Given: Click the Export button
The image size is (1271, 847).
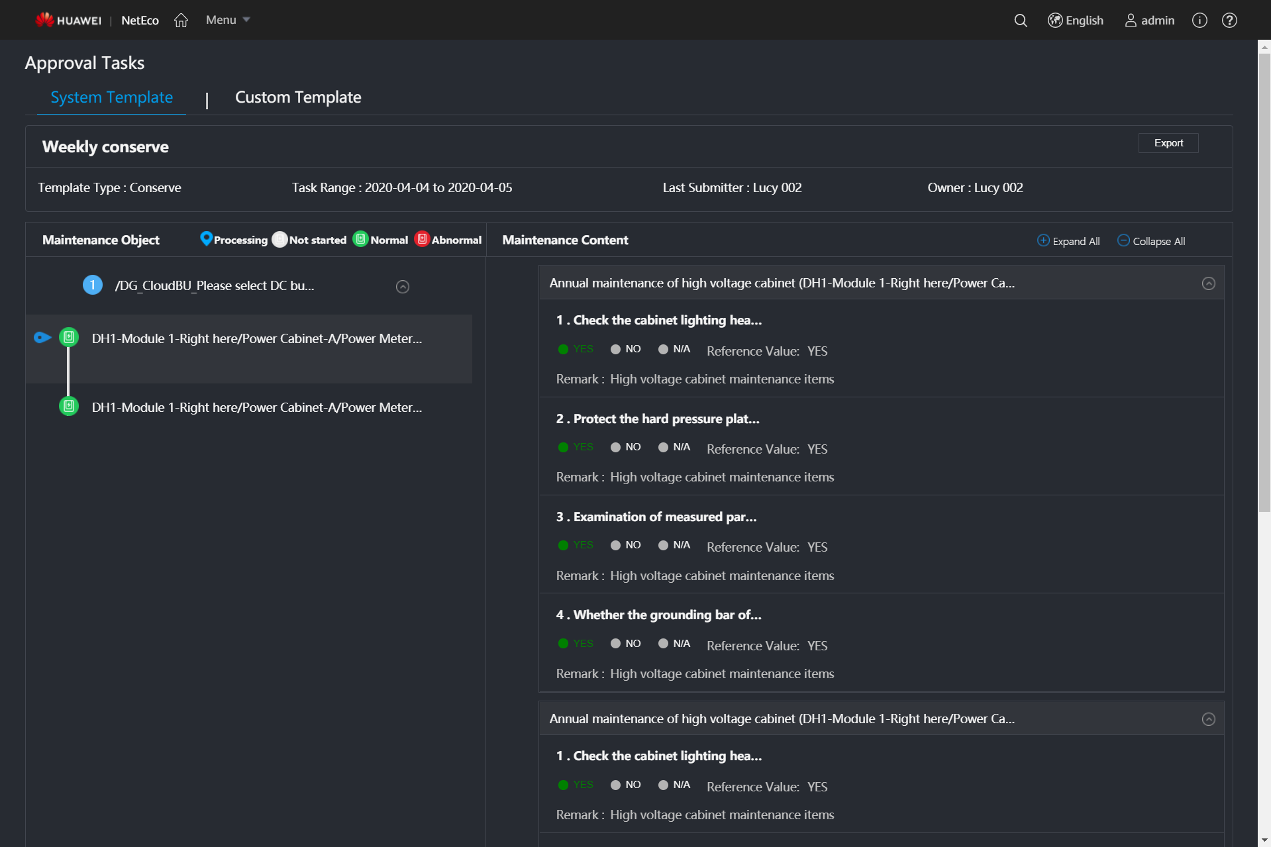Looking at the screenshot, I should [x=1168, y=142].
